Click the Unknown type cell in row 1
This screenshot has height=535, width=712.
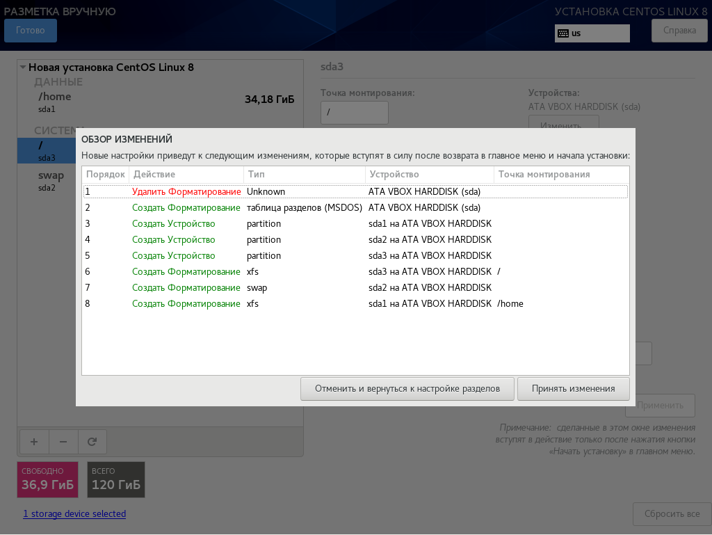tap(266, 191)
